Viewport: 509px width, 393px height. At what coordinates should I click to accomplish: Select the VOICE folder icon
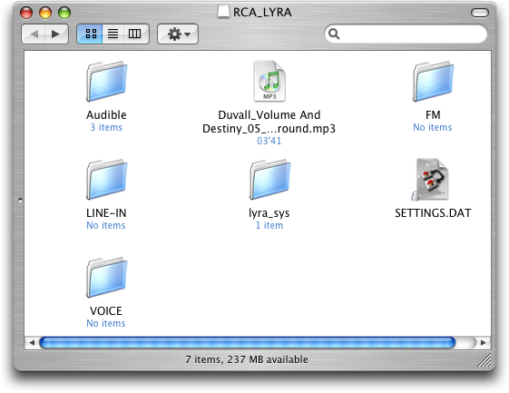point(107,278)
